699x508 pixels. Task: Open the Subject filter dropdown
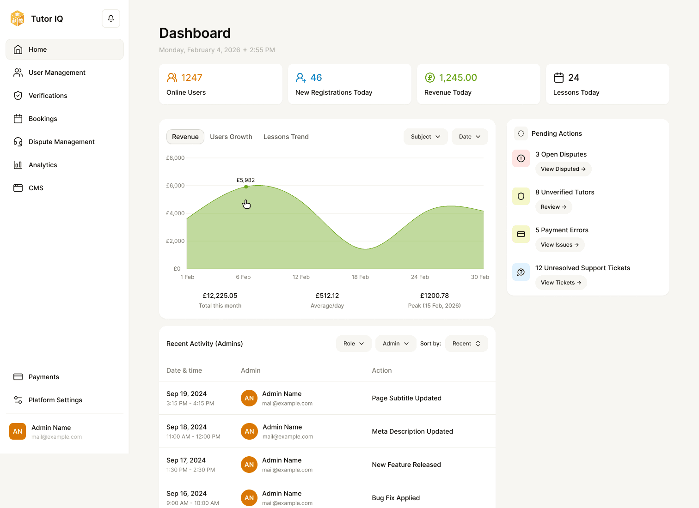pyautogui.click(x=426, y=137)
